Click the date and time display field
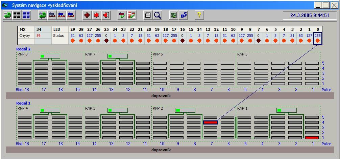 click(310, 15)
